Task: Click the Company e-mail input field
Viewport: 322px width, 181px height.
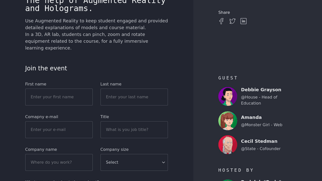Action: pos(59,130)
